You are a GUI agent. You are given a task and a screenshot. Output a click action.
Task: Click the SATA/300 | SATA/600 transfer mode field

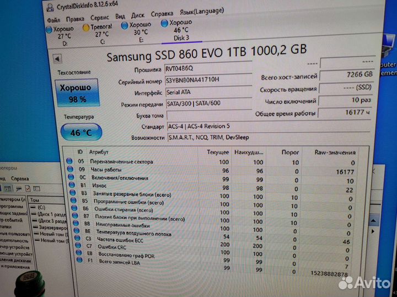pyautogui.click(x=209, y=103)
